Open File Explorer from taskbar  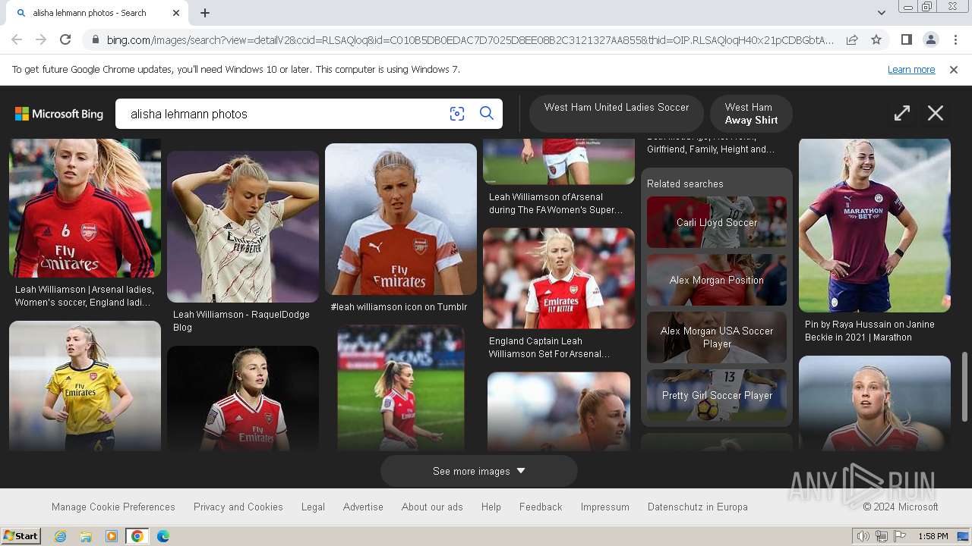point(86,536)
